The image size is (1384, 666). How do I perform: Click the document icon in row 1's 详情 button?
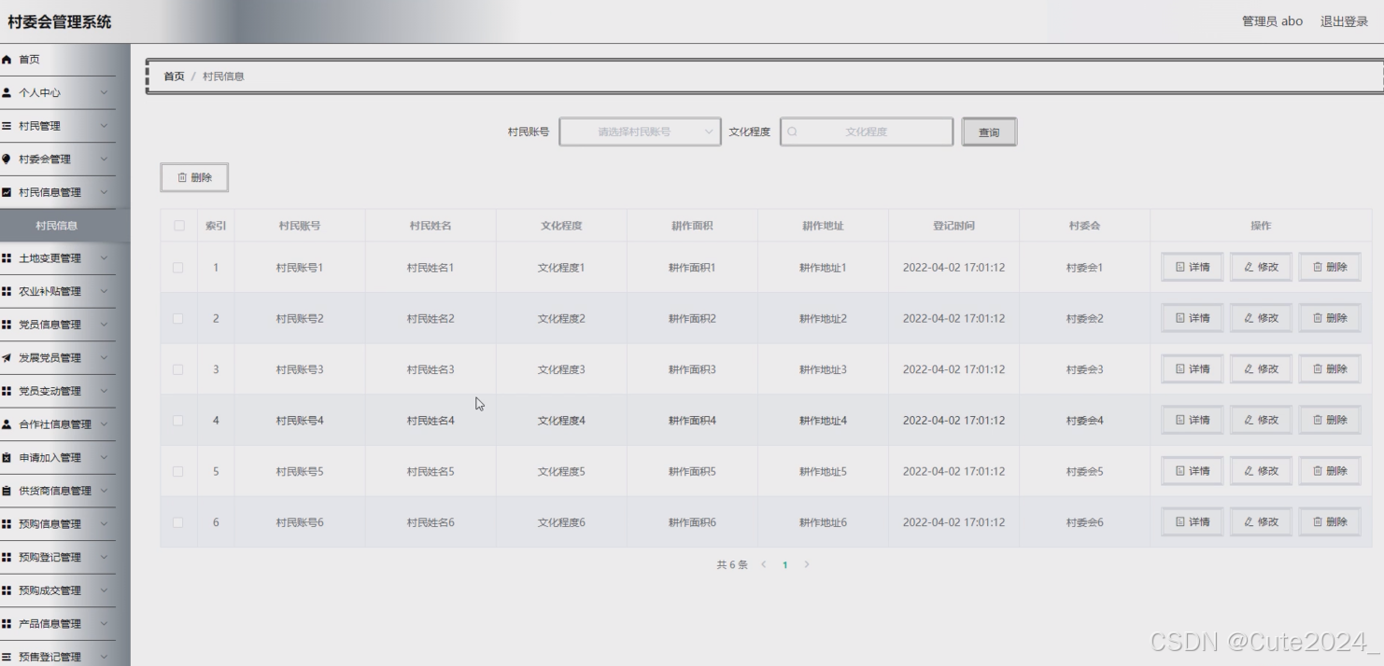(1180, 267)
